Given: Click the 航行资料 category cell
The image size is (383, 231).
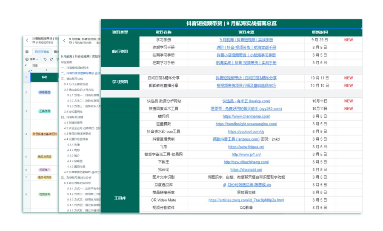Looking at the screenshot, I should click(x=120, y=51).
